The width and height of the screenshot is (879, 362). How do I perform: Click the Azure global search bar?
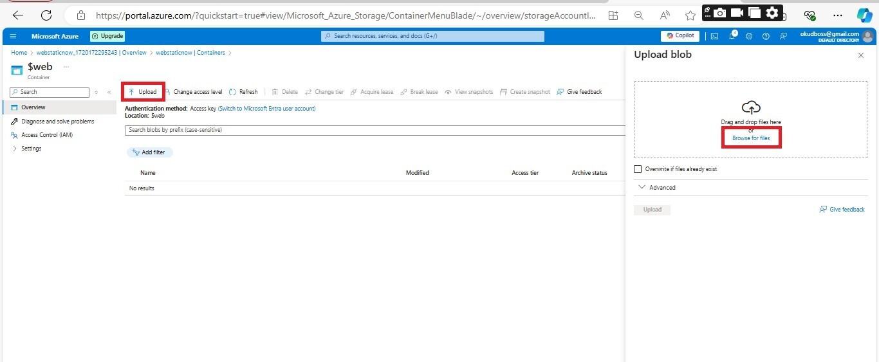click(x=432, y=36)
